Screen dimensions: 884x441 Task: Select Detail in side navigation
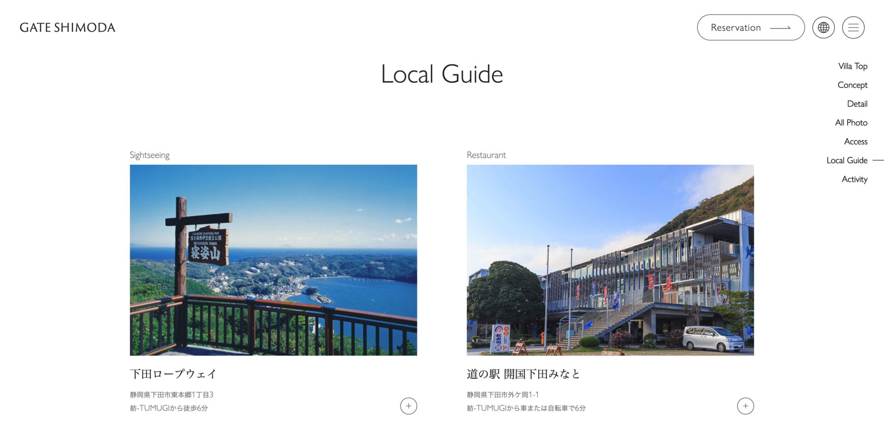(857, 104)
